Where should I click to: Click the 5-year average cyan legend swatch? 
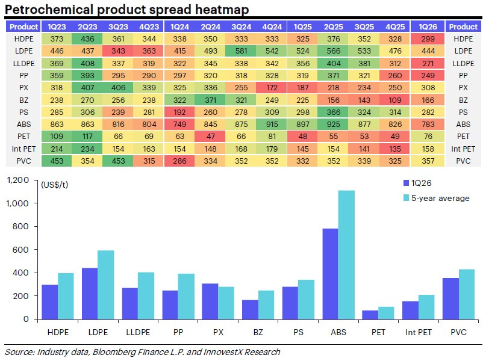pyautogui.click(x=405, y=198)
